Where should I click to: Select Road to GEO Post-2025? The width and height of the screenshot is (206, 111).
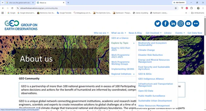pos(121,49)
